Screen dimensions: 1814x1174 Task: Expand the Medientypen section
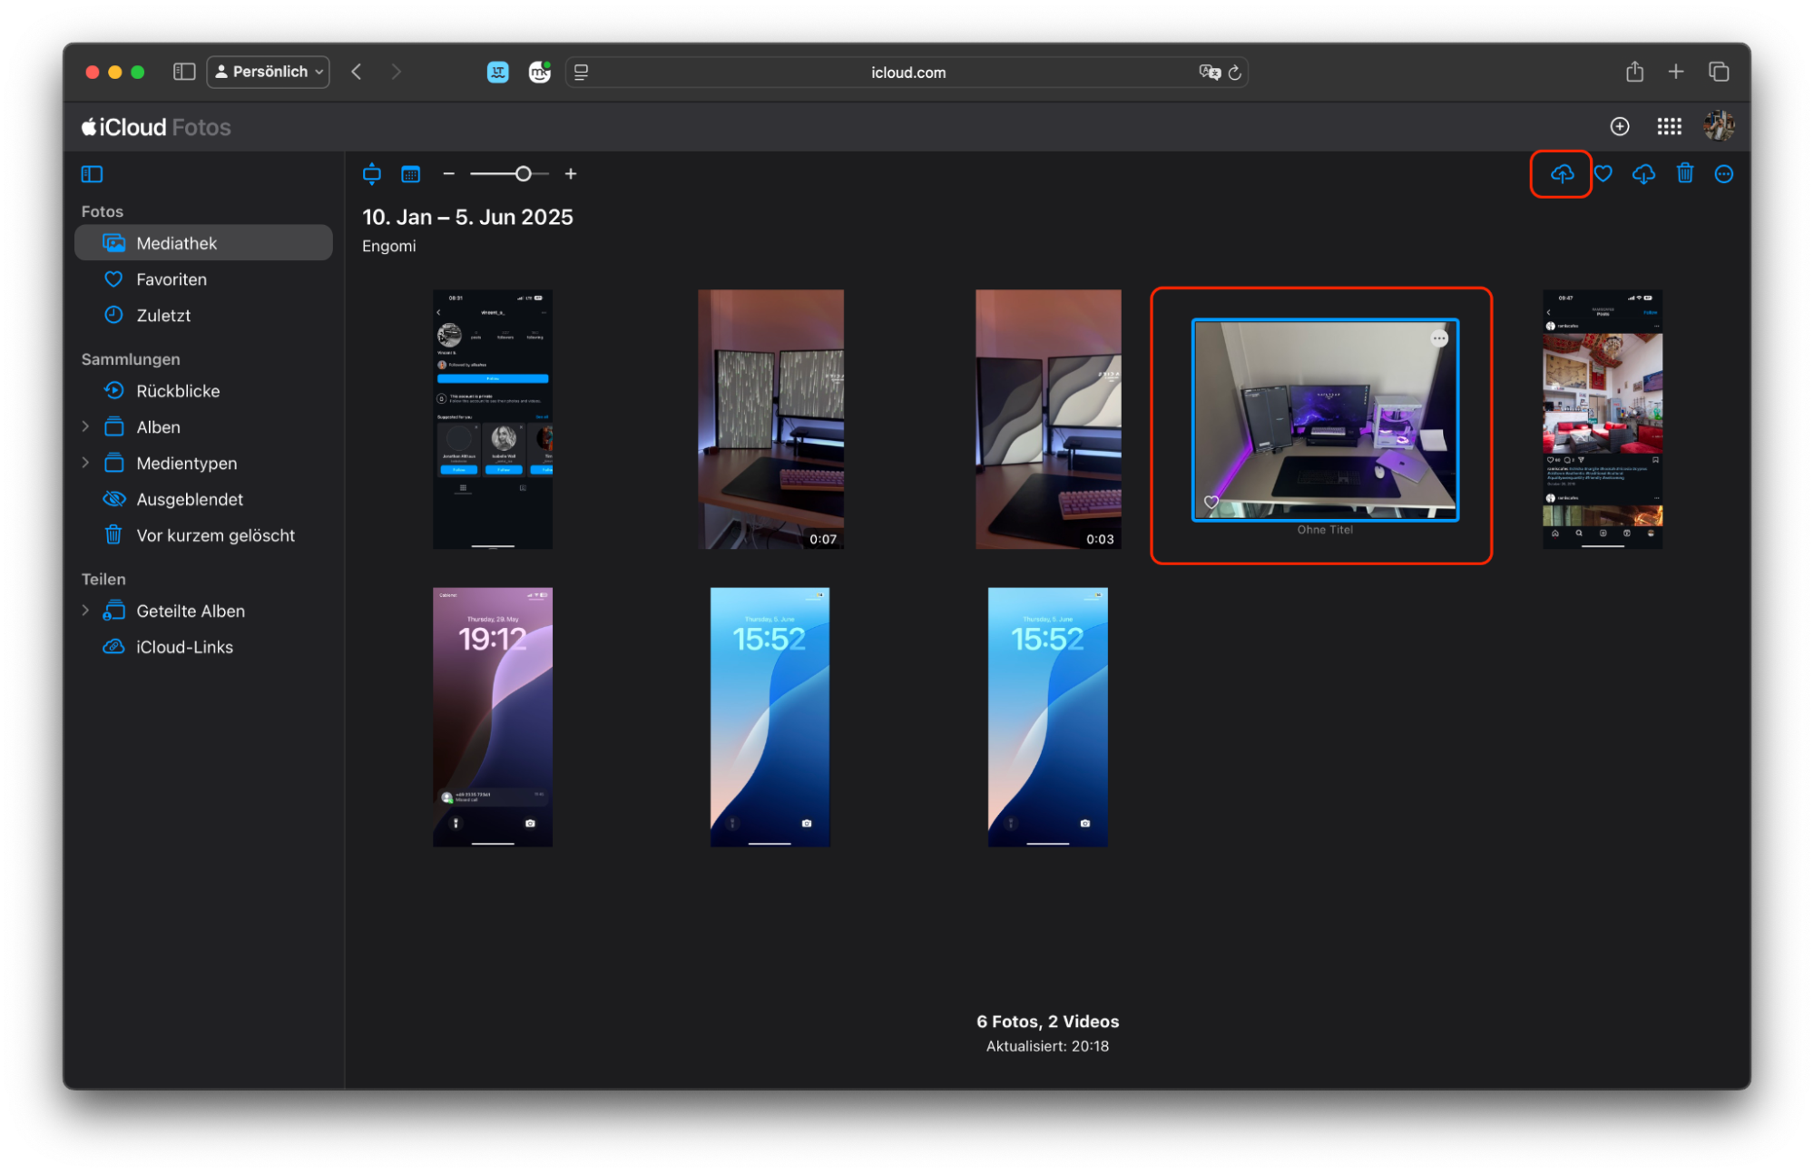click(85, 463)
